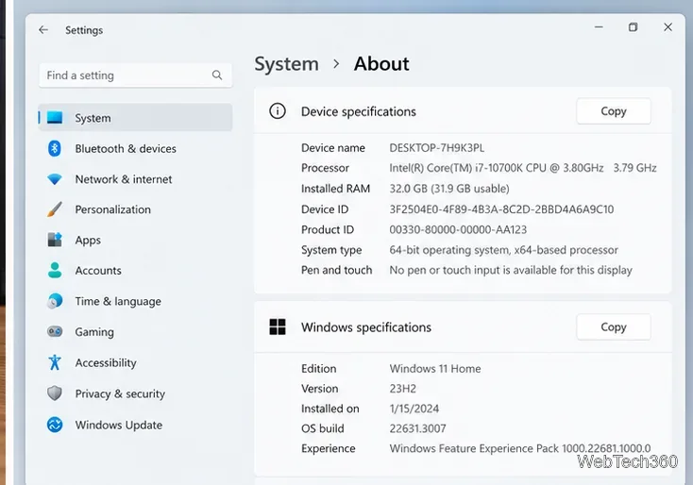
Task: Select the Windows 11 Home edition value
Action: [x=435, y=368]
